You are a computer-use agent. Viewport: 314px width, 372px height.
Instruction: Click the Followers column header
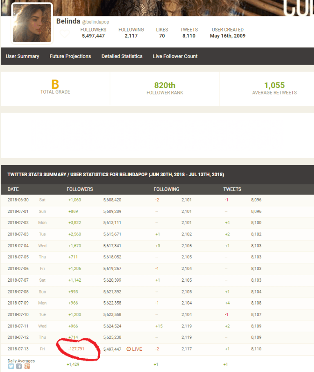(x=80, y=189)
